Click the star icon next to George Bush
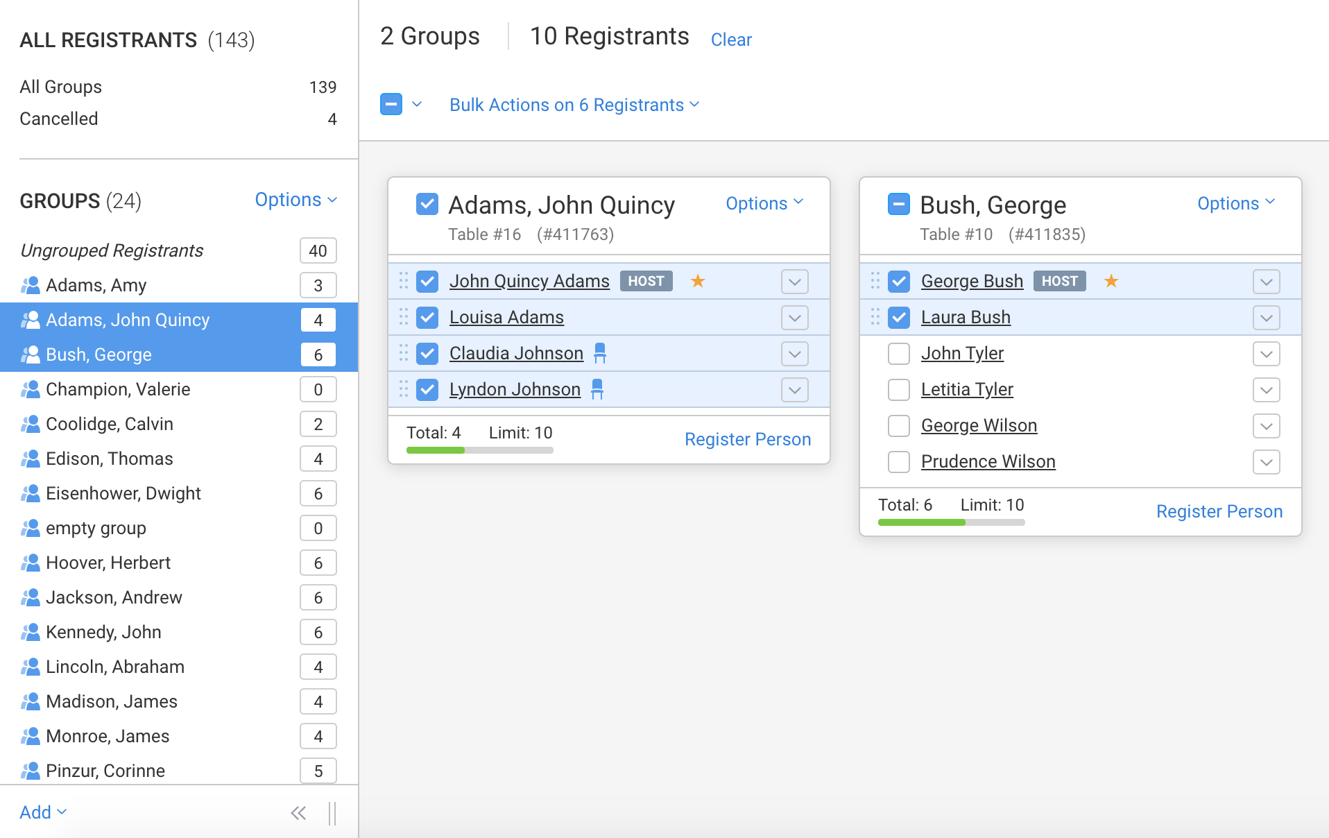The height and width of the screenshot is (838, 1329). [x=1111, y=281]
